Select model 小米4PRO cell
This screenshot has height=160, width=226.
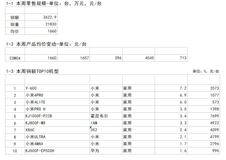coord(57,95)
